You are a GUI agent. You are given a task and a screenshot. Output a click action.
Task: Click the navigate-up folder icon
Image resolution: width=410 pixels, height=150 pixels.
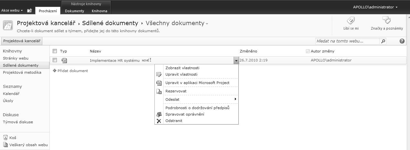coord(30,11)
